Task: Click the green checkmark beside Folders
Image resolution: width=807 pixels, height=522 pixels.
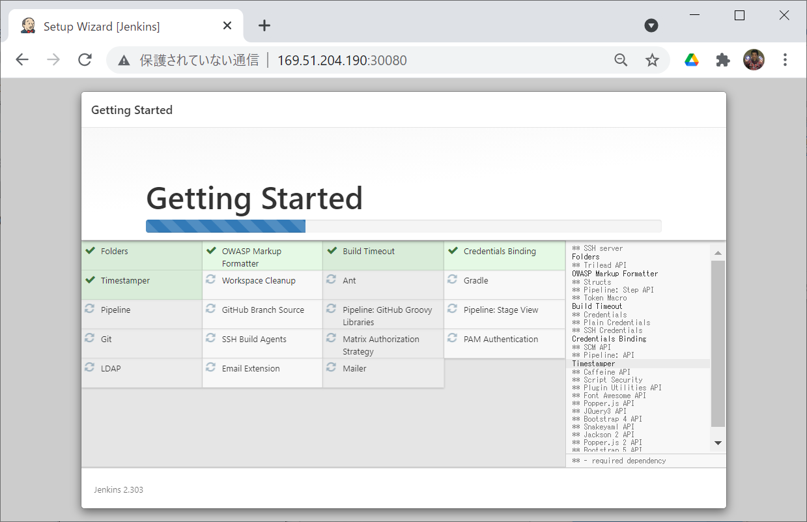Action: 90,251
